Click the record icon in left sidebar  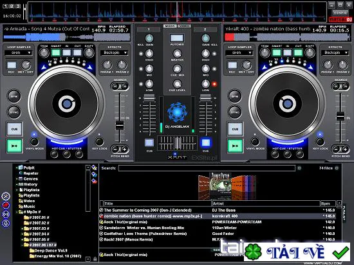6,205
